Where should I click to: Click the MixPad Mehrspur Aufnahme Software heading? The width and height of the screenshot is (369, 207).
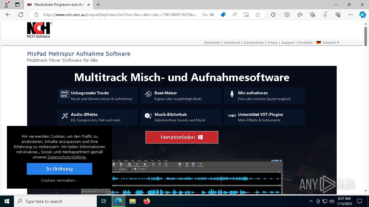(x=79, y=54)
